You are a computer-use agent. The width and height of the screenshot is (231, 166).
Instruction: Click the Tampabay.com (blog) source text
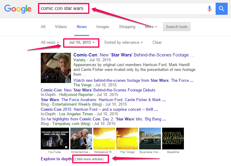click(x=71, y=123)
